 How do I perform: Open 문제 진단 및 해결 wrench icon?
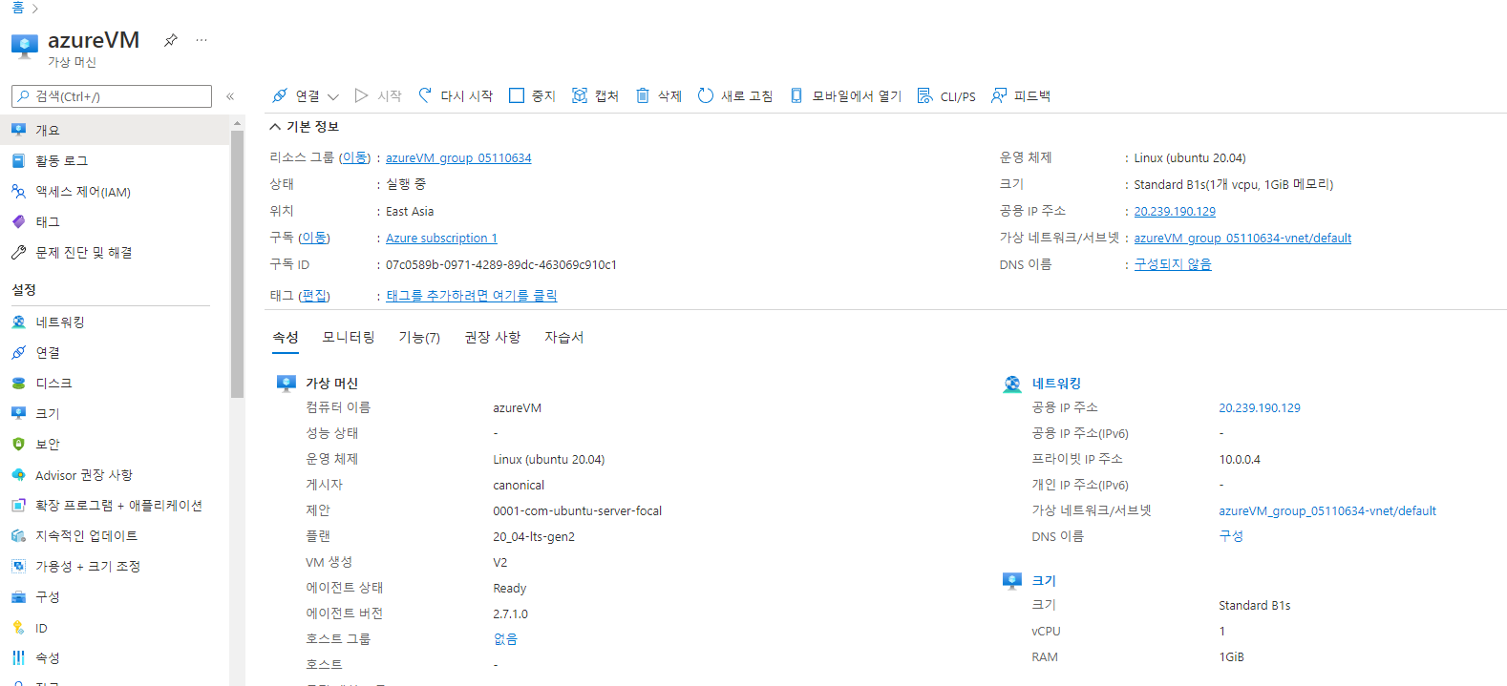18,252
